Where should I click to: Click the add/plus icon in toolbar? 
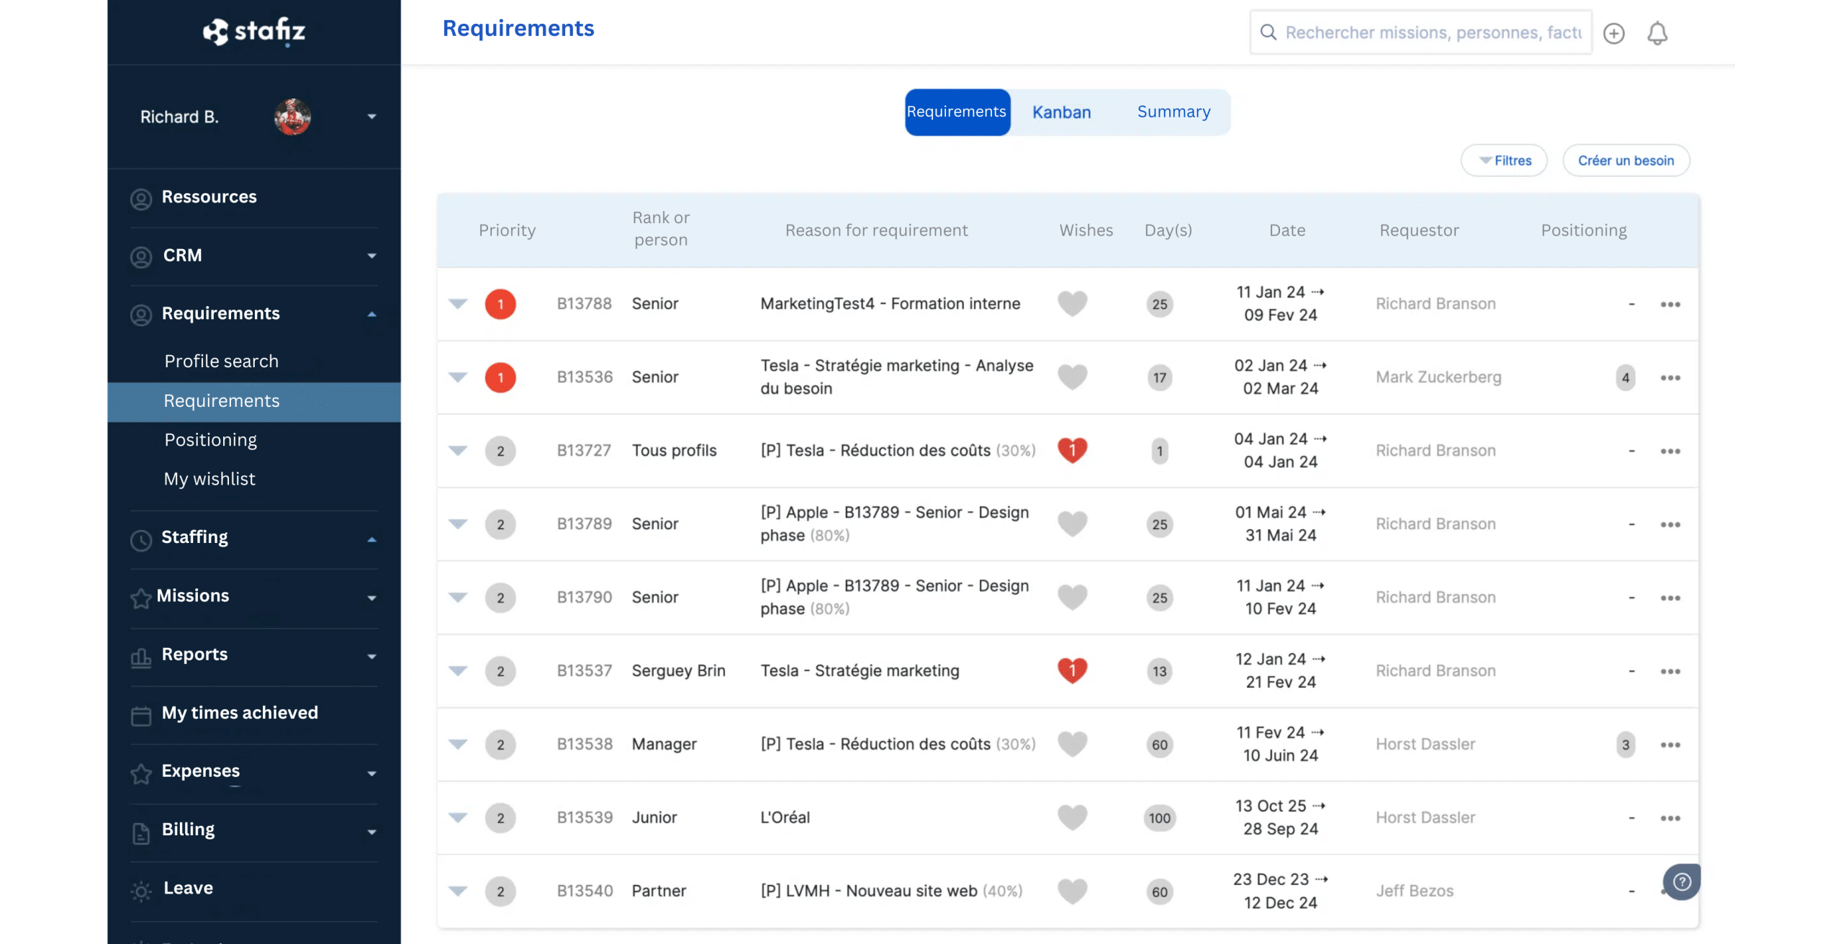[x=1616, y=32]
